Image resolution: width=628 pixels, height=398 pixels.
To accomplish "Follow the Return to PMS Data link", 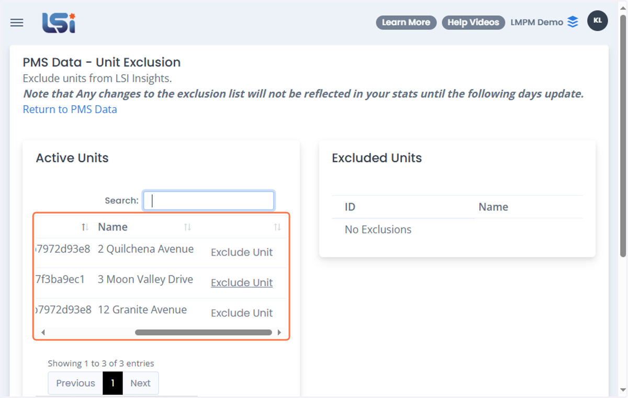I will [x=70, y=109].
